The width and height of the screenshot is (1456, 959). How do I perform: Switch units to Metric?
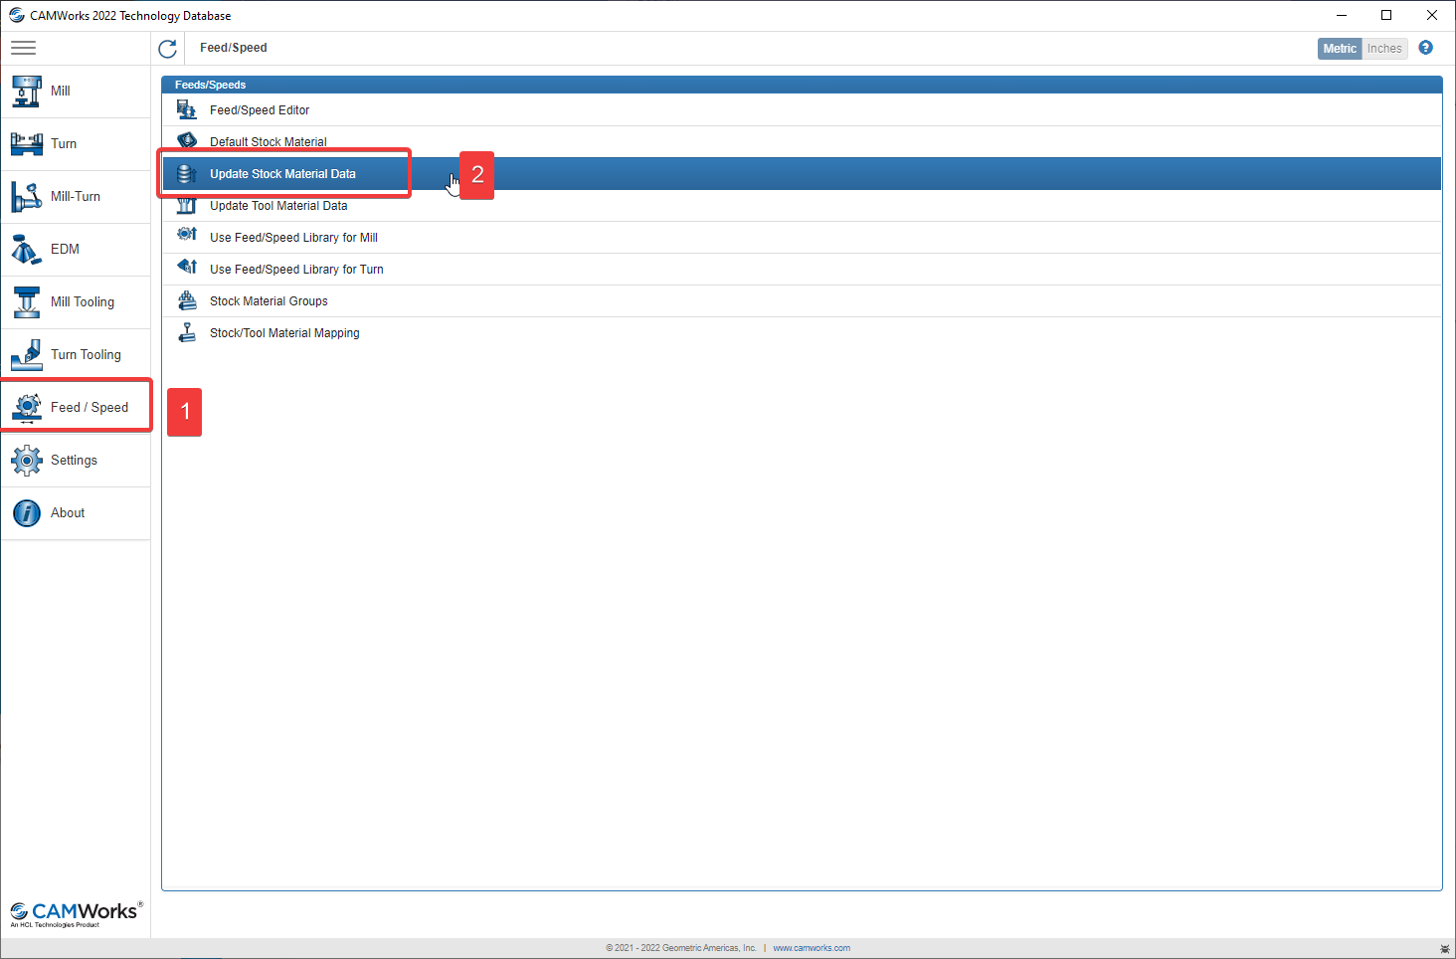point(1340,49)
